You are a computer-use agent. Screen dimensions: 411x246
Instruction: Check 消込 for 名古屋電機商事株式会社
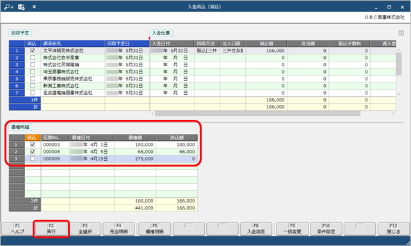point(33,93)
